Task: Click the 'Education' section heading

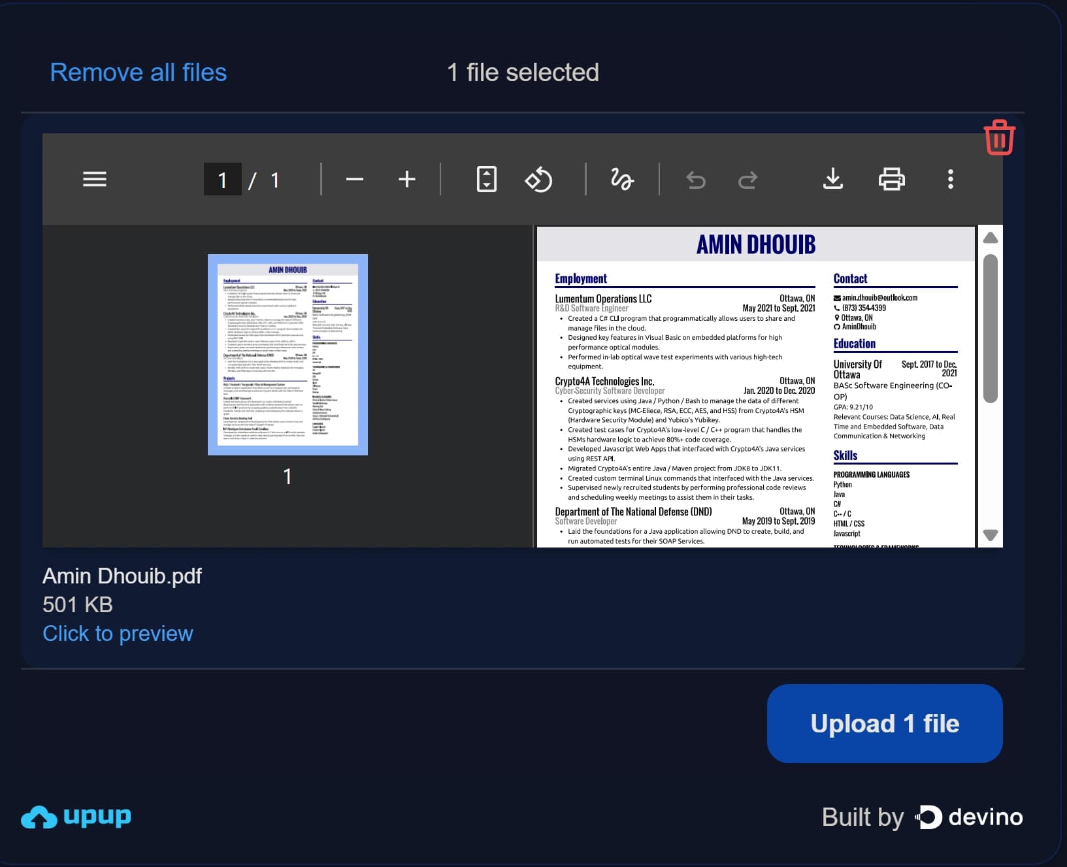Action: pos(854,344)
